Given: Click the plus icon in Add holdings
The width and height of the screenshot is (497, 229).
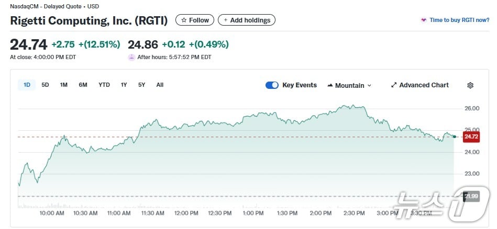Looking at the screenshot, I should point(226,20).
